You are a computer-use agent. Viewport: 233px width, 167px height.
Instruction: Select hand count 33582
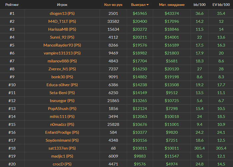click(113, 21)
